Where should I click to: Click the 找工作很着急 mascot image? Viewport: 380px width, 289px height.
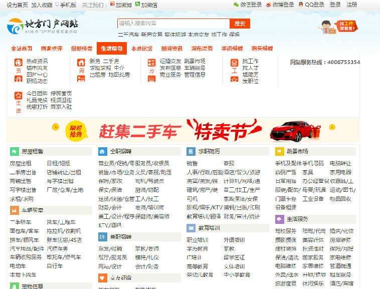[338, 27]
